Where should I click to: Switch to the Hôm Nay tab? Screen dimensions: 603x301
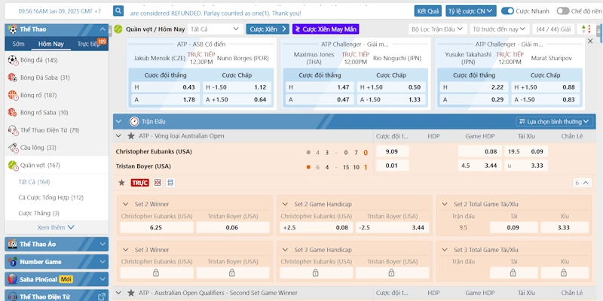point(51,44)
